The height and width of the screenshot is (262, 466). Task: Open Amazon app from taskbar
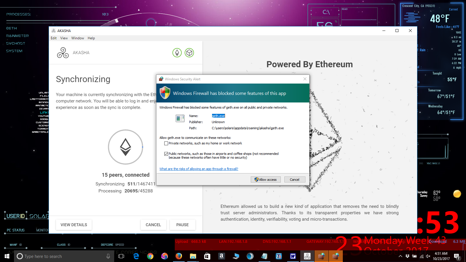click(221, 256)
